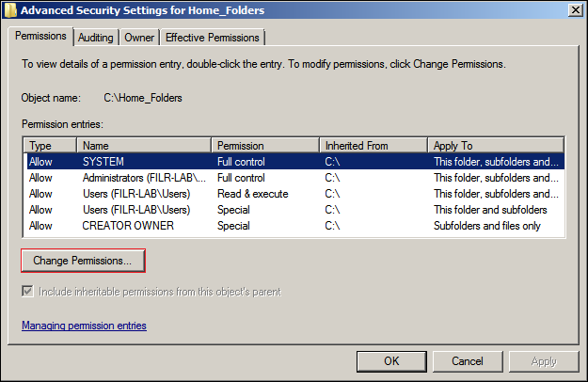
Task: Switch to the Auditing tab
Action: point(96,38)
